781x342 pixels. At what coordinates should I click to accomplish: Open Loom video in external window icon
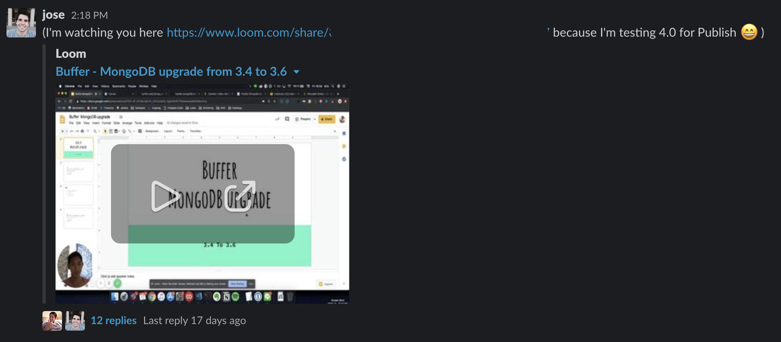pyautogui.click(x=240, y=196)
